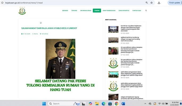Select the highlighted KONTEN menu item

(97, 11)
